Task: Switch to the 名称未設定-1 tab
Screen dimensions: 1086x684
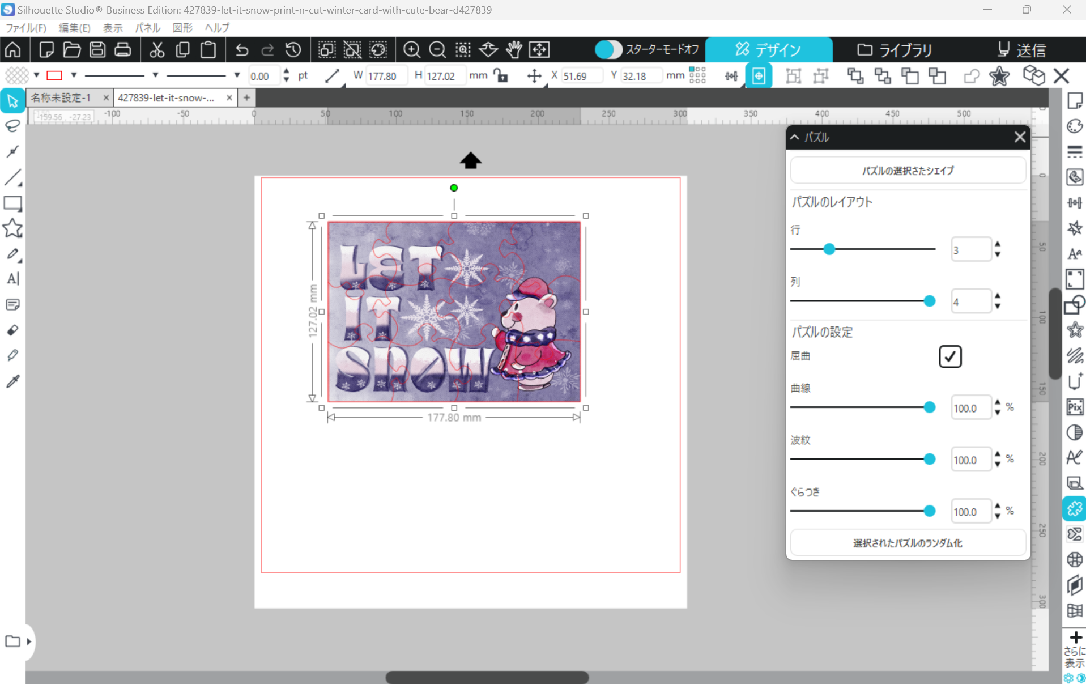Action: [x=61, y=97]
